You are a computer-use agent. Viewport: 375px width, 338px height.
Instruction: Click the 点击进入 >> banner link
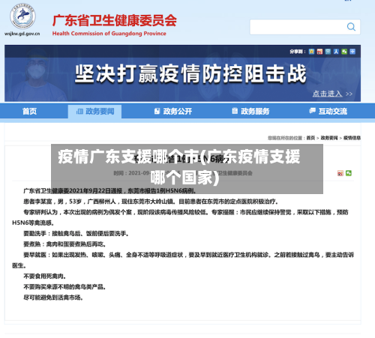[x=332, y=94]
